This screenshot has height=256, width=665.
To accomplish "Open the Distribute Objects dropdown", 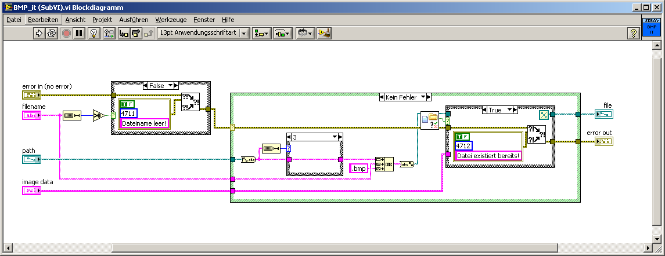I will point(282,33).
